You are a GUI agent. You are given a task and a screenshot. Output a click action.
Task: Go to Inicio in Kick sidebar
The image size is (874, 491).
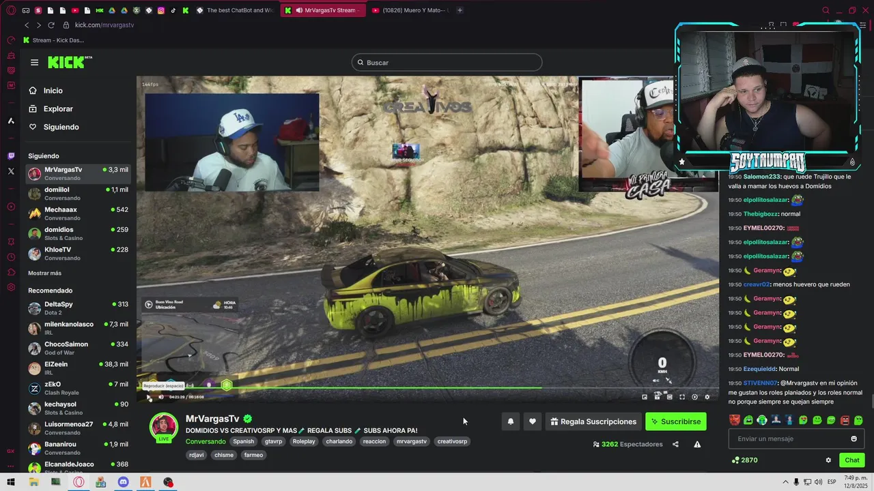(x=46, y=91)
